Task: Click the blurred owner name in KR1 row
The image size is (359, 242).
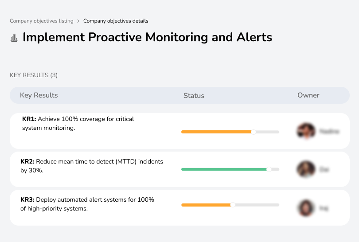Action: (x=329, y=131)
